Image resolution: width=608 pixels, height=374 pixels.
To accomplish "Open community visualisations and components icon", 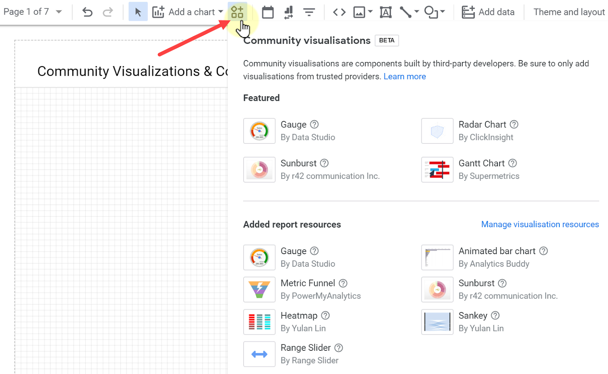I will [x=237, y=12].
